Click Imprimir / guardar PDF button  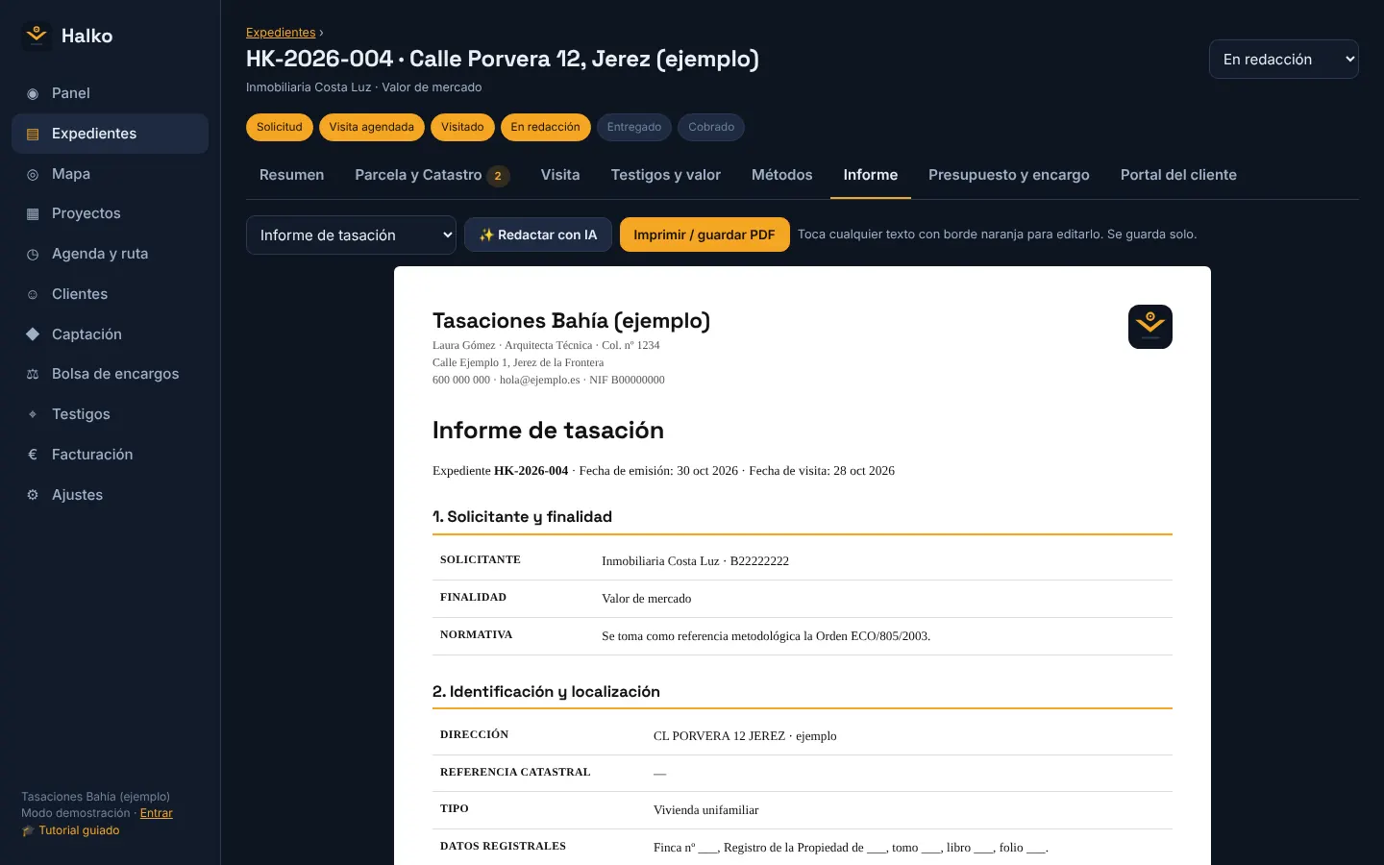[704, 235]
